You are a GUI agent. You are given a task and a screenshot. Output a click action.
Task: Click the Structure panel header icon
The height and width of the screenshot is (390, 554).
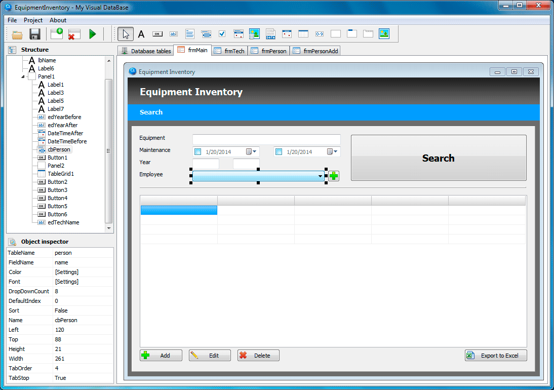(x=12, y=50)
